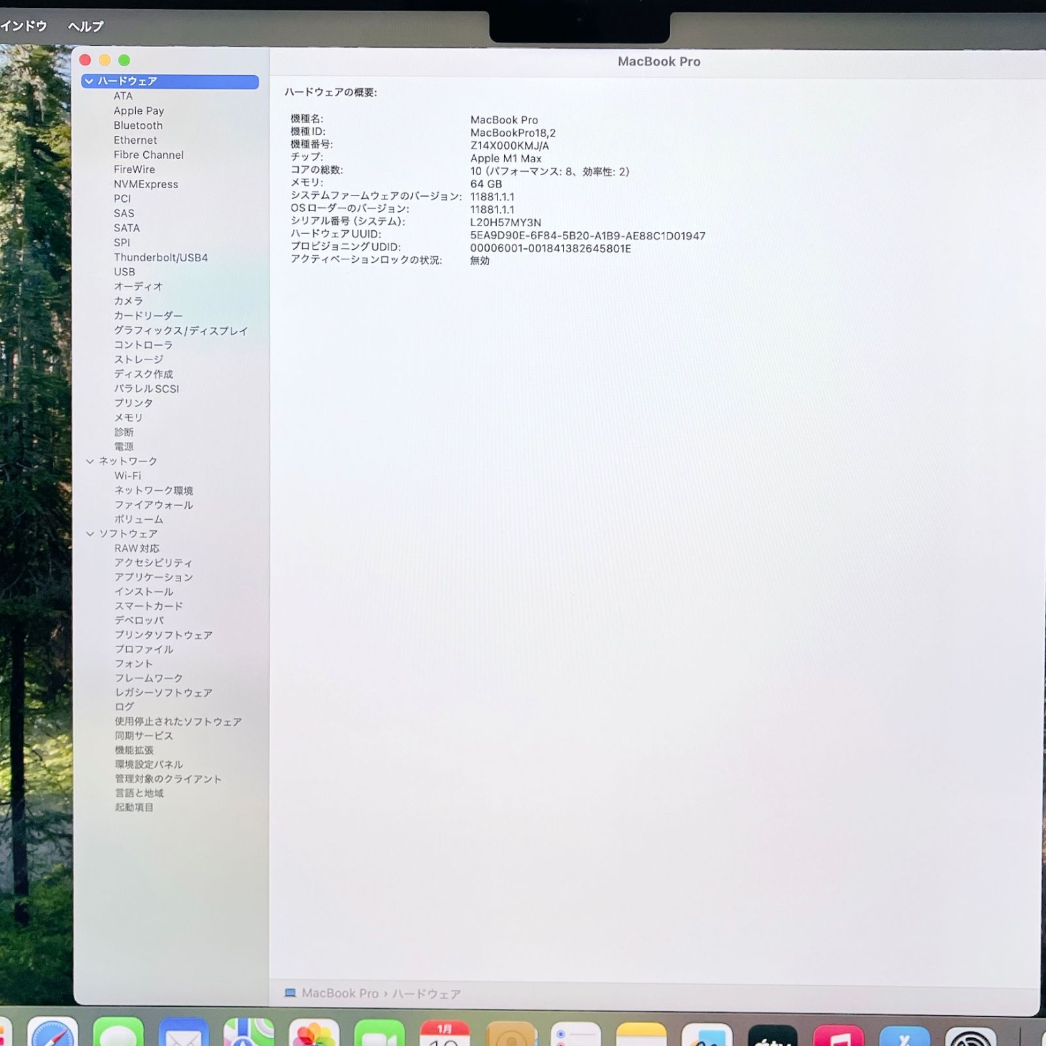
Task: Select カメラ in the sidebar
Action: click(x=128, y=301)
